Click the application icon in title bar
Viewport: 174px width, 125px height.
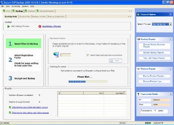pyautogui.click(x=2, y=2)
